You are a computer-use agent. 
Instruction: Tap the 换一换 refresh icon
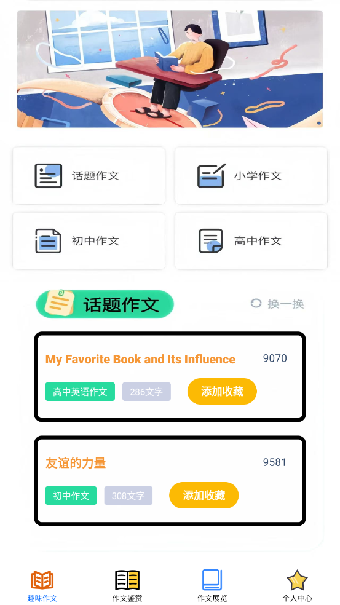coord(256,304)
